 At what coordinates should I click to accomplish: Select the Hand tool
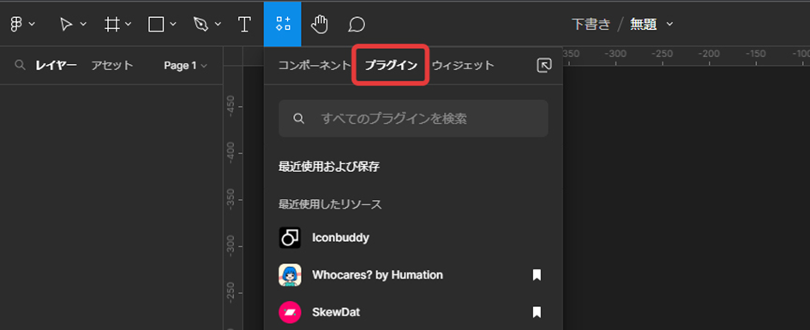320,24
